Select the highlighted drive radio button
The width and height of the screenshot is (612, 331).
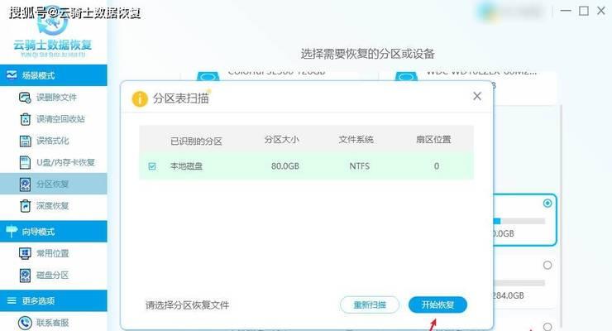click(x=547, y=204)
